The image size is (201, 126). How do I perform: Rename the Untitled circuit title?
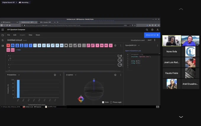click(14, 40)
